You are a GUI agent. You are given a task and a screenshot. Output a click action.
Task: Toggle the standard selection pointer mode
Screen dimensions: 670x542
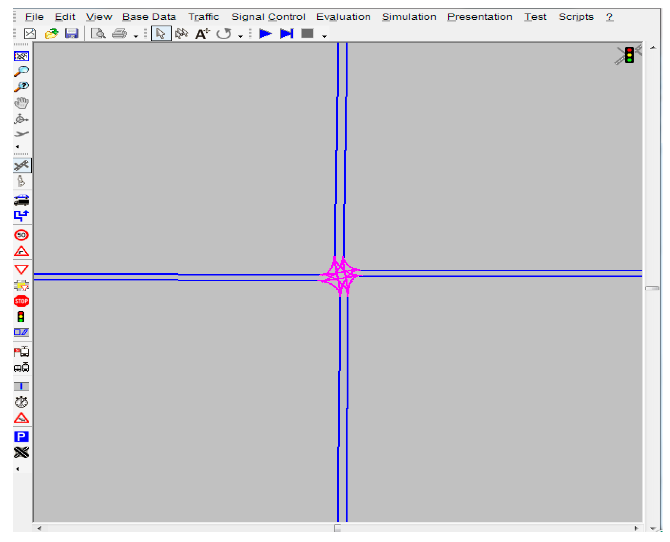coord(161,33)
